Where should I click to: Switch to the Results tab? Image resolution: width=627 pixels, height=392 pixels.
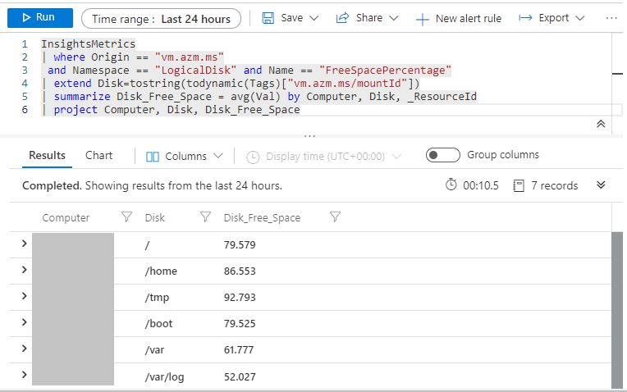coord(47,155)
